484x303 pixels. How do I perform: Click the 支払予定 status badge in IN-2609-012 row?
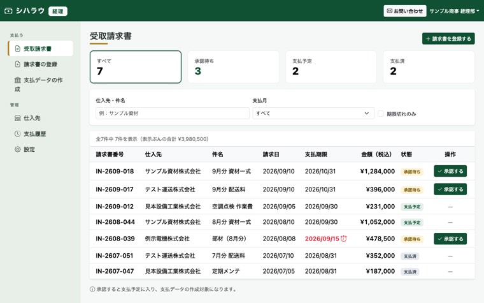(412, 207)
